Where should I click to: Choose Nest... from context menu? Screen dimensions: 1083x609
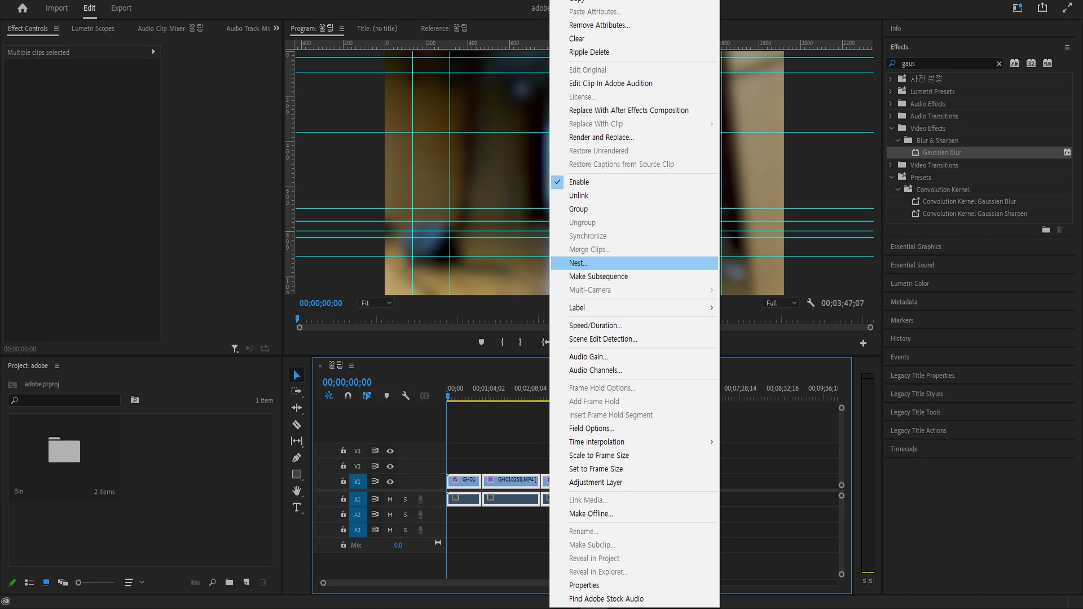(578, 263)
